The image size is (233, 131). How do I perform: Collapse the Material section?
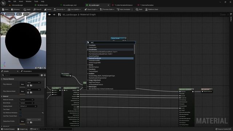2,96
